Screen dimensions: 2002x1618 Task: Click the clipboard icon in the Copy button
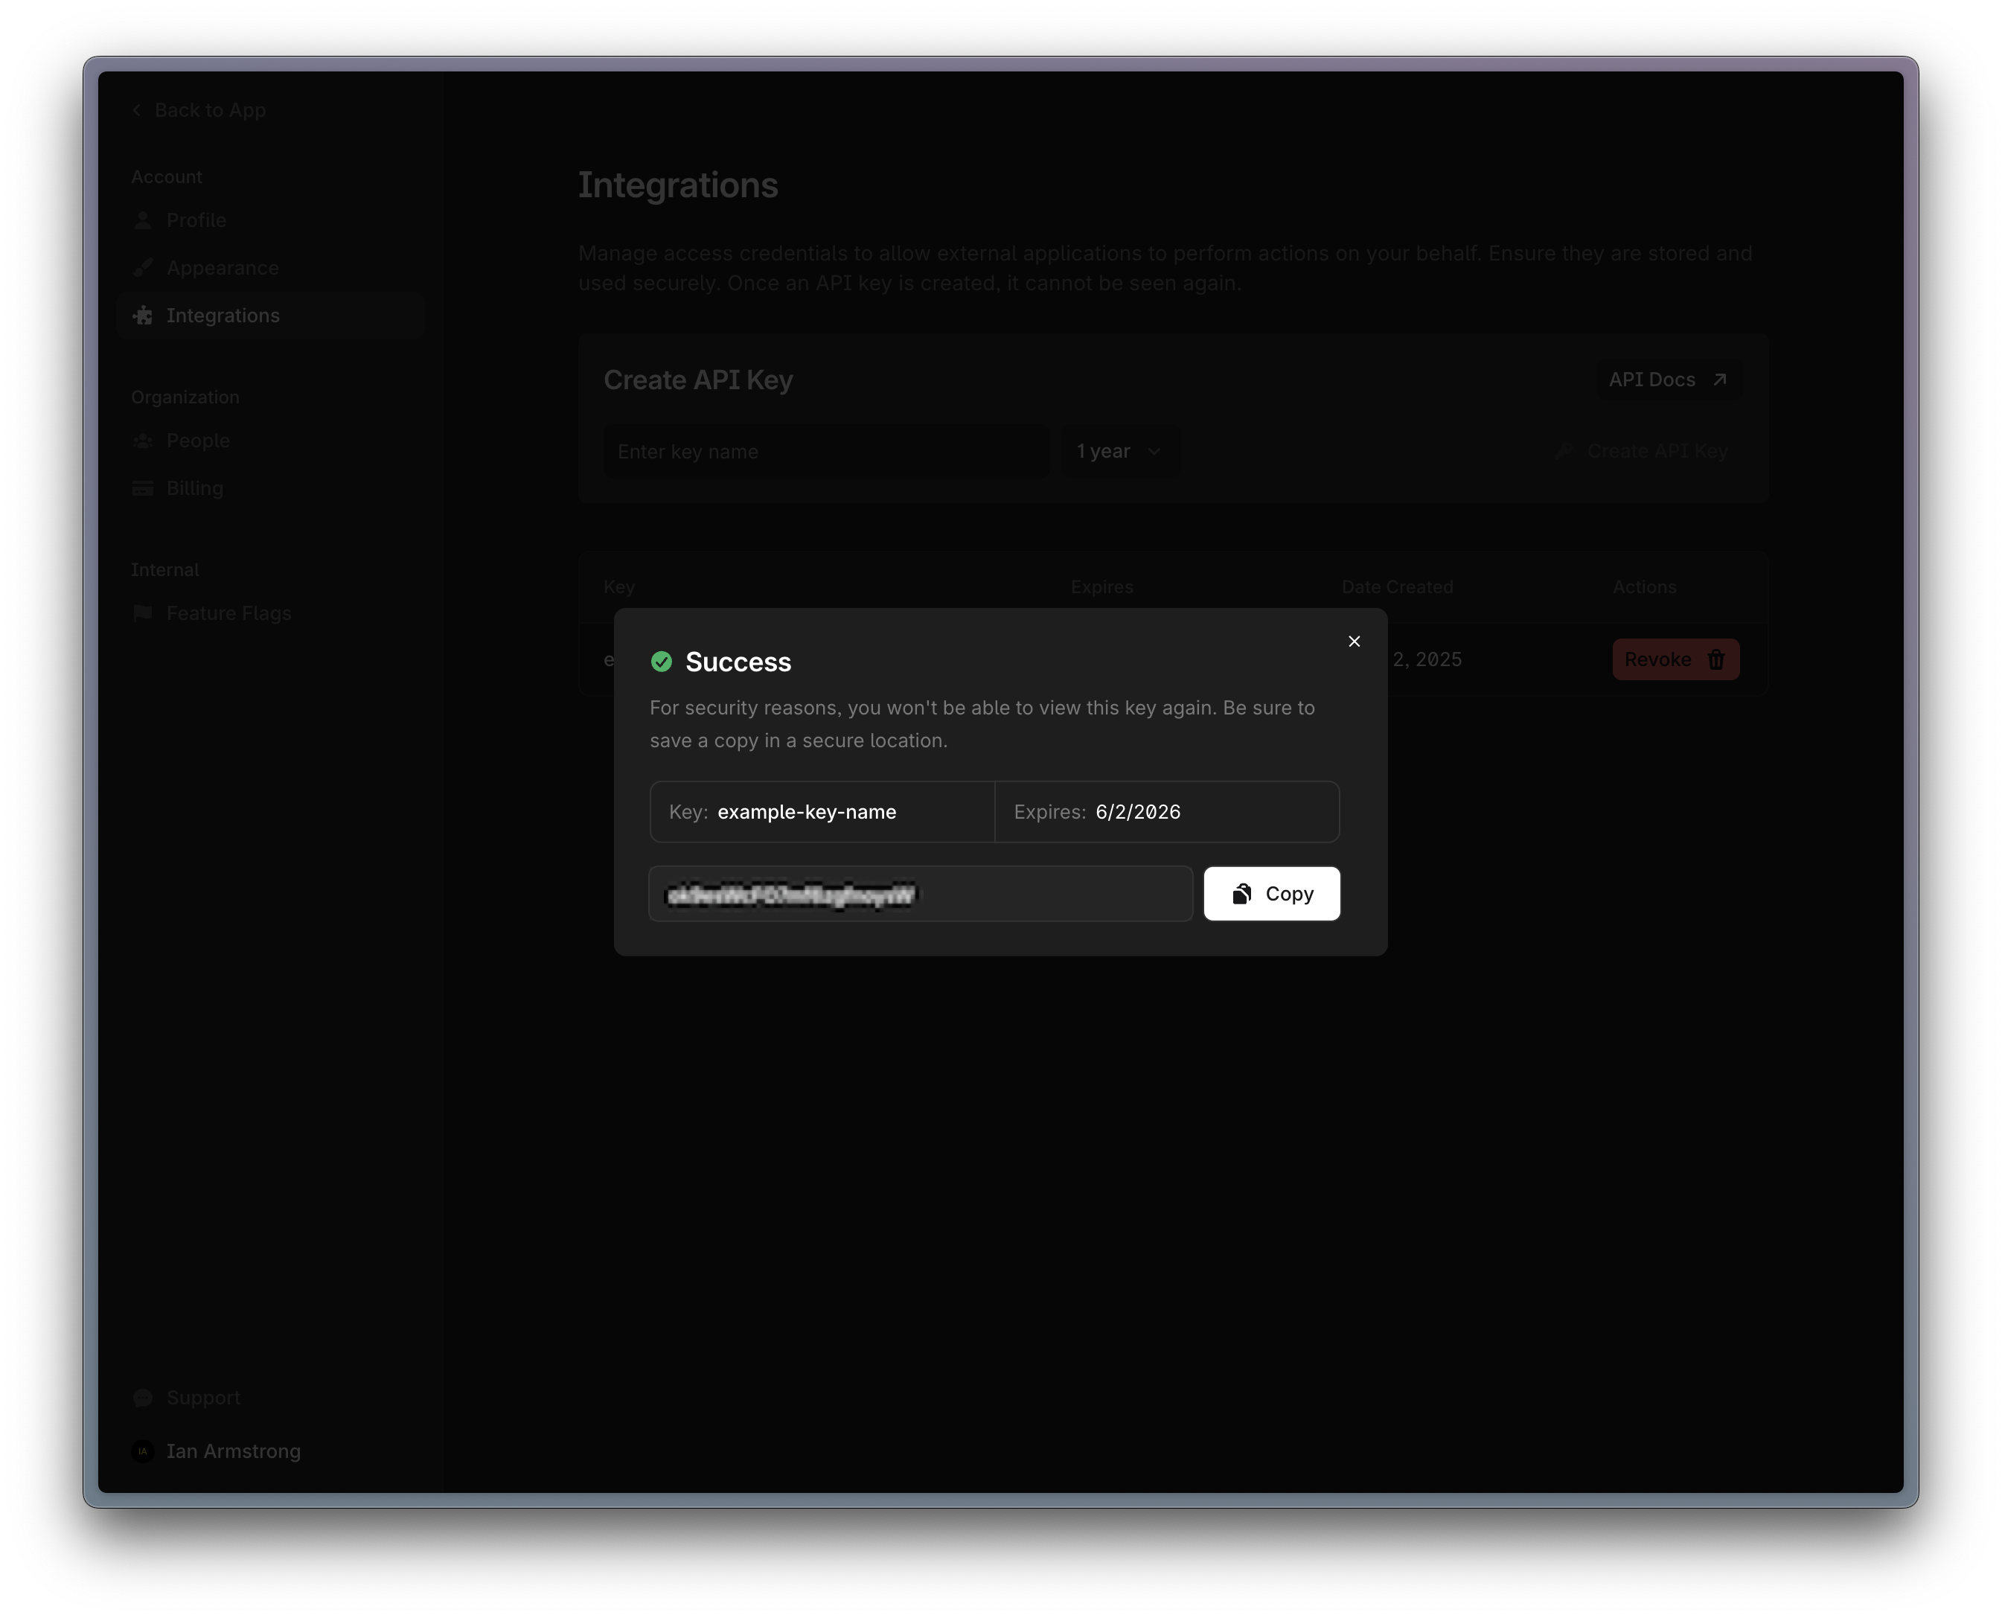click(1241, 894)
